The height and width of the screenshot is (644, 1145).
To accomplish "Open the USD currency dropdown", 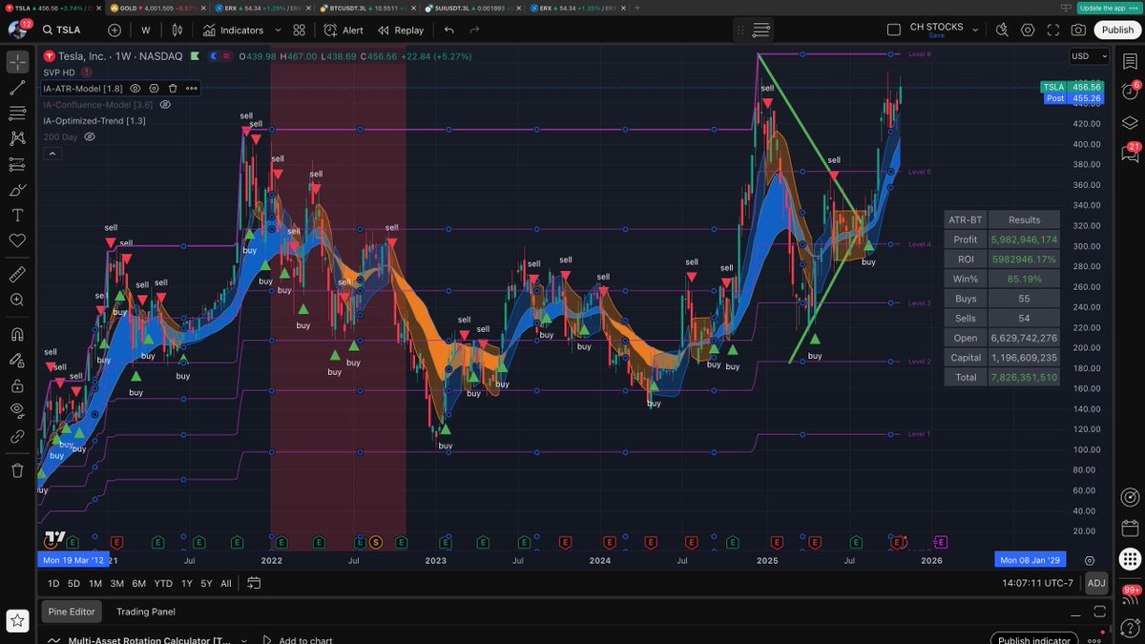I will coord(1085,56).
